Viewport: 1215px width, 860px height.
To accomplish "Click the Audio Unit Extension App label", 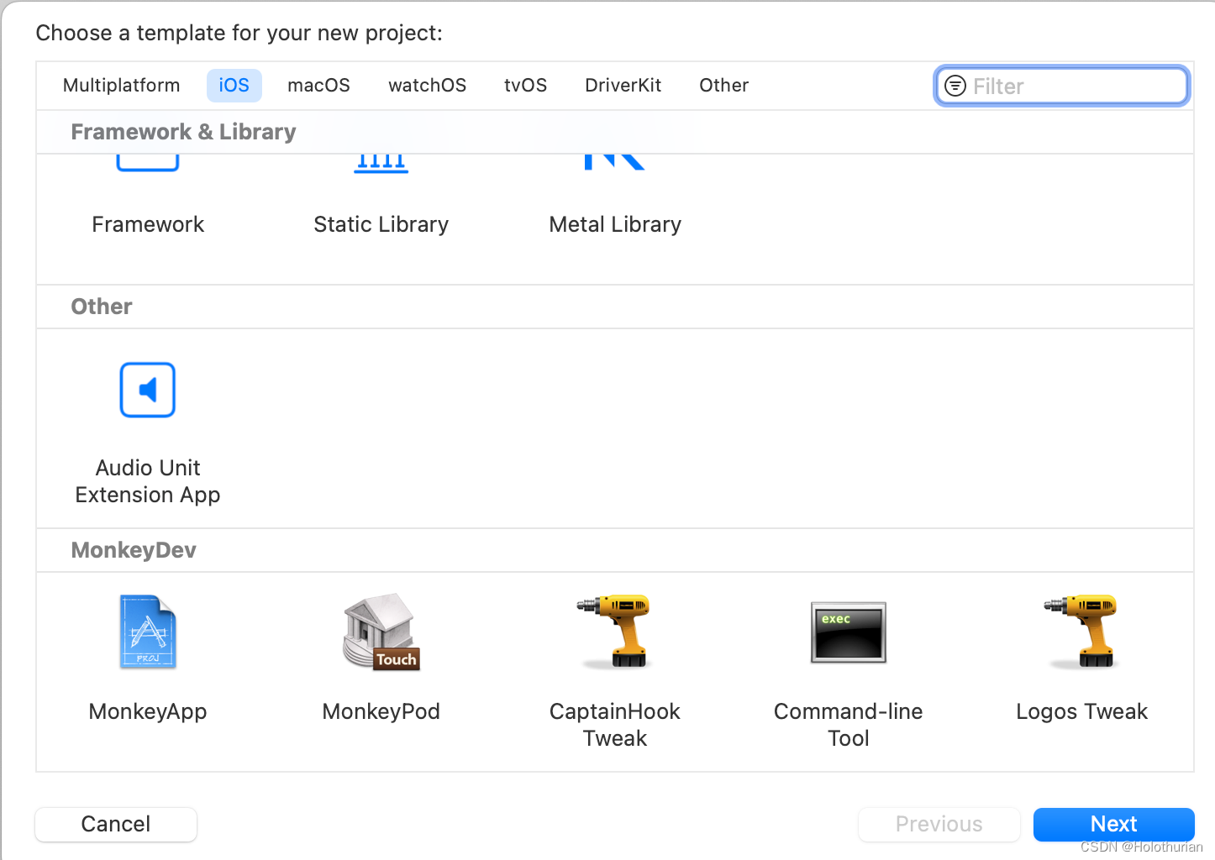I will click(x=148, y=481).
